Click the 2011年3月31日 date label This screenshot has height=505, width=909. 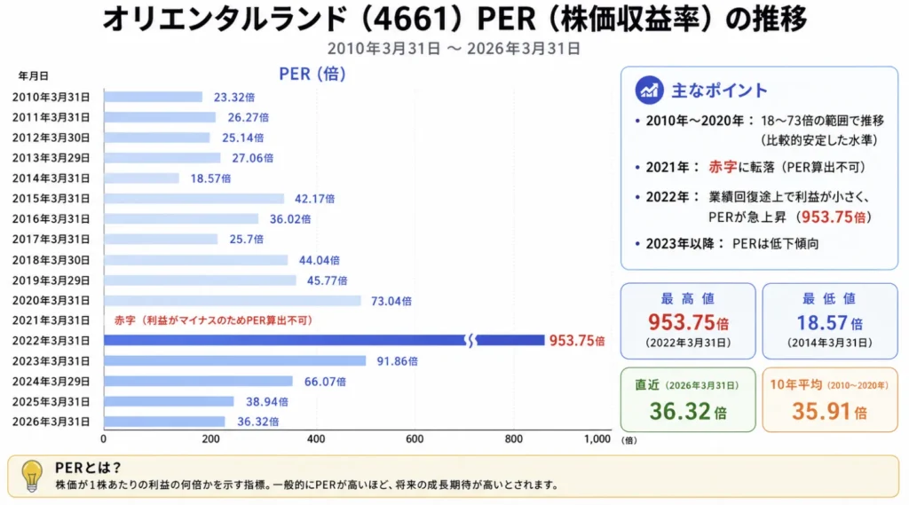tap(51, 117)
